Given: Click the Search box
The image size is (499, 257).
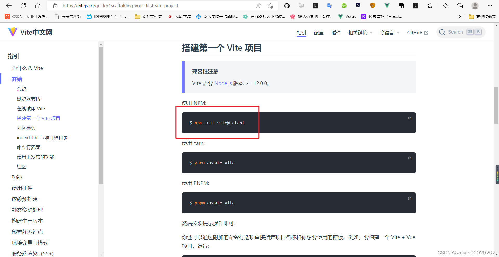Looking at the screenshot, I should tap(461, 32).
